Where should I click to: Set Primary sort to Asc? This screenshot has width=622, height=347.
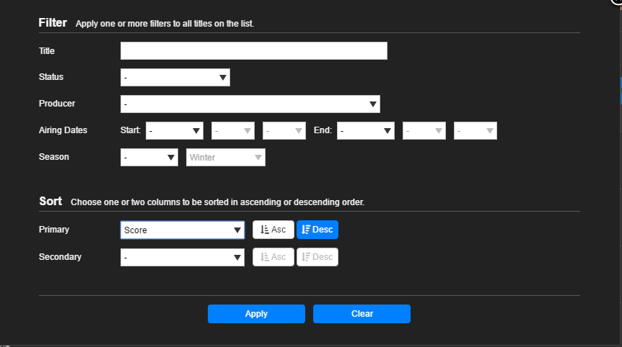click(x=273, y=230)
